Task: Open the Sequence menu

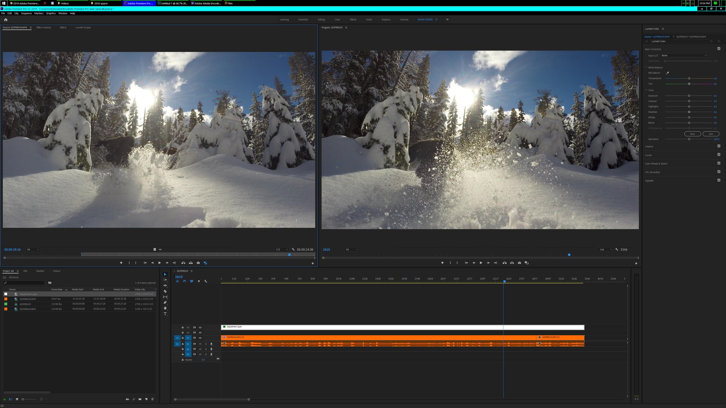Action: tap(26, 13)
